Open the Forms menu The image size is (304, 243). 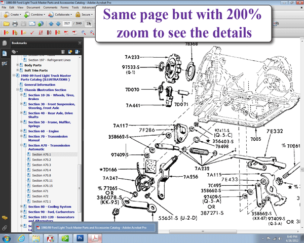64,8
